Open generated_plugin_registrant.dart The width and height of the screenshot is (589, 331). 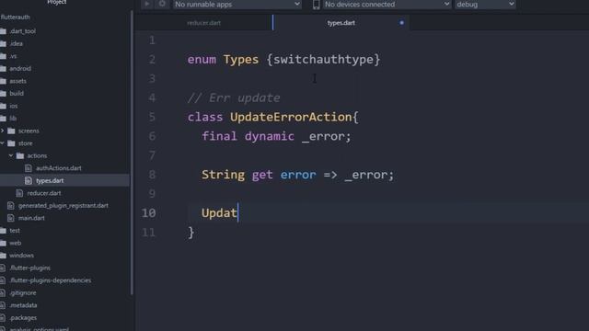[x=64, y=205]
